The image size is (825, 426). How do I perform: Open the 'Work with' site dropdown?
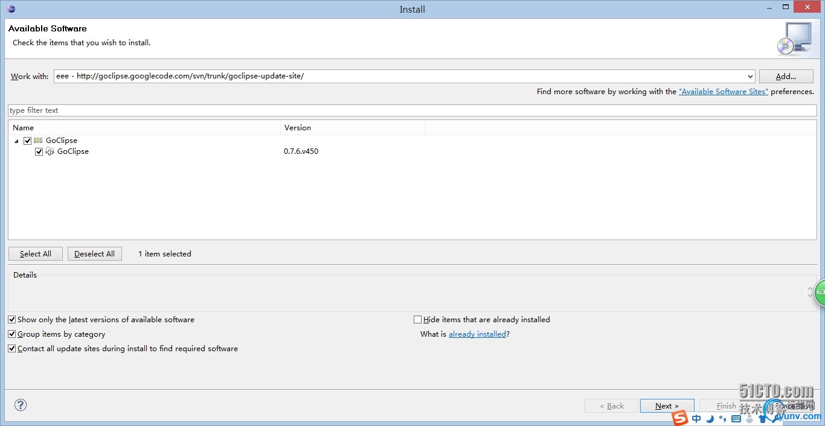(750, 77)
